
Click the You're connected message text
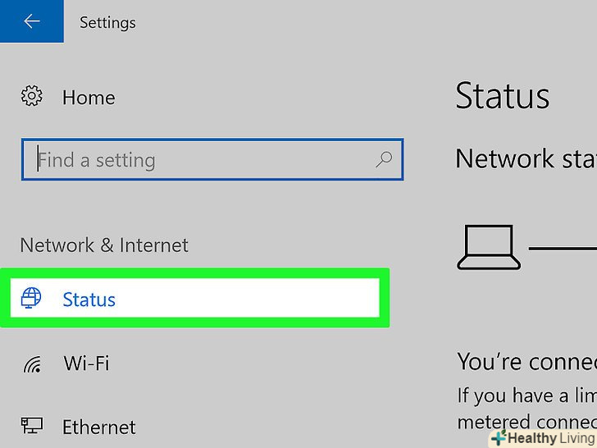click(526, 362)
